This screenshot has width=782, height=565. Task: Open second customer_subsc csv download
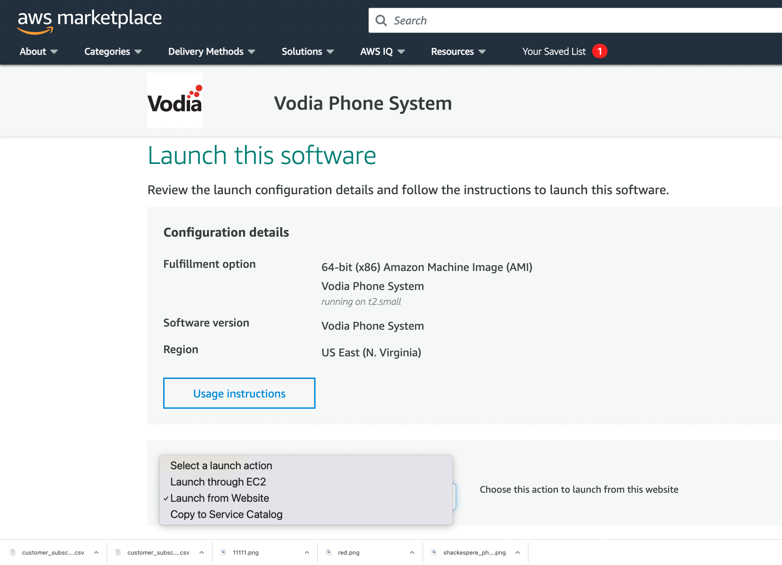point(158,552)
